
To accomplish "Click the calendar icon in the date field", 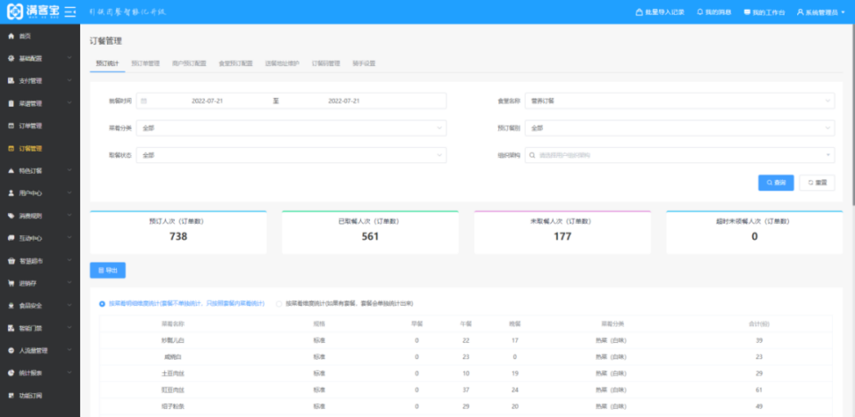I will 144,101.
